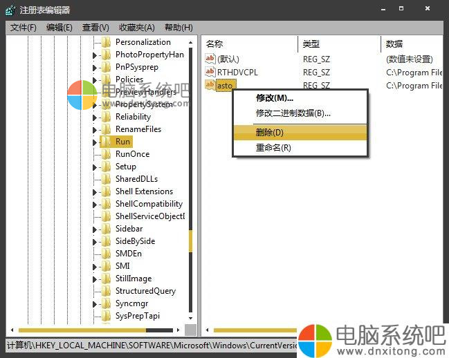Choose 修改二进制数据(B)... in context menu
Viewport: 449px width, 358px height.
300,113
